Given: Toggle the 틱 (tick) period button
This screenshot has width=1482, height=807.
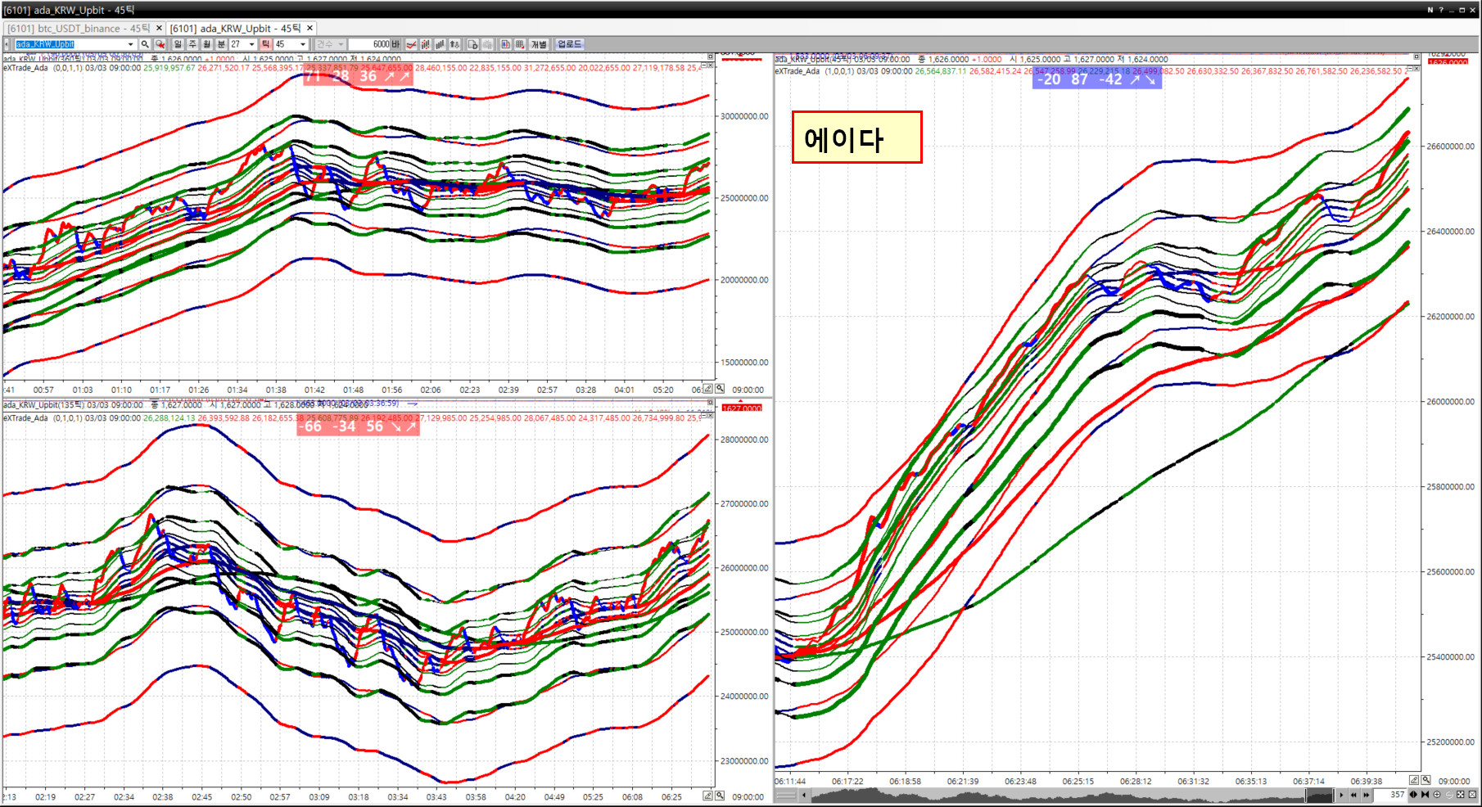Looking at the screenshot, I should pos(265,44).
